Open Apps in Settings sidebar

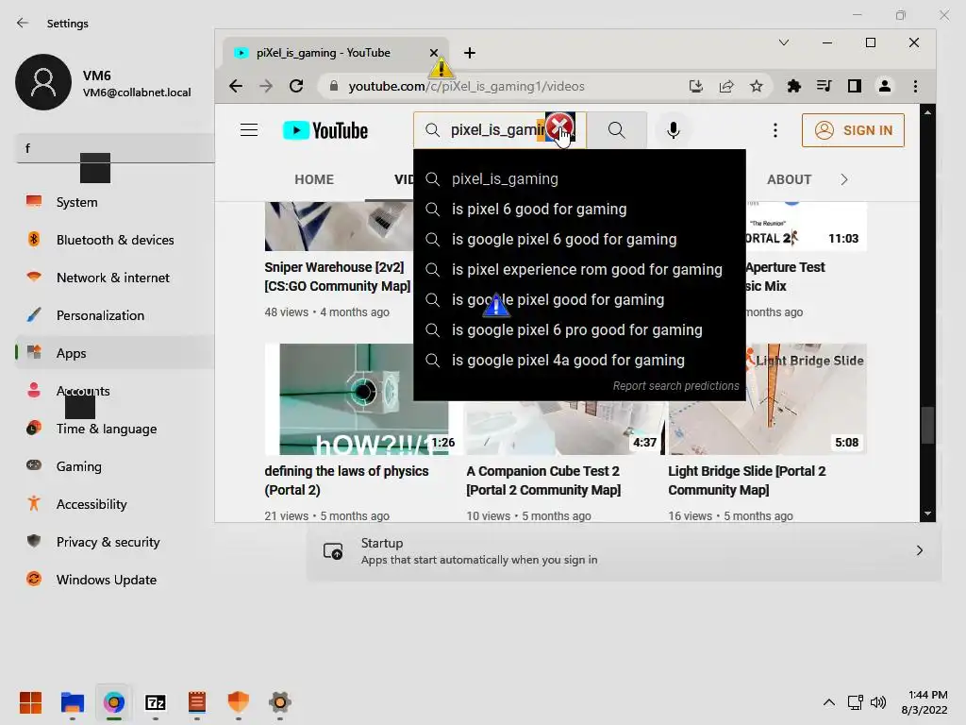114,353
